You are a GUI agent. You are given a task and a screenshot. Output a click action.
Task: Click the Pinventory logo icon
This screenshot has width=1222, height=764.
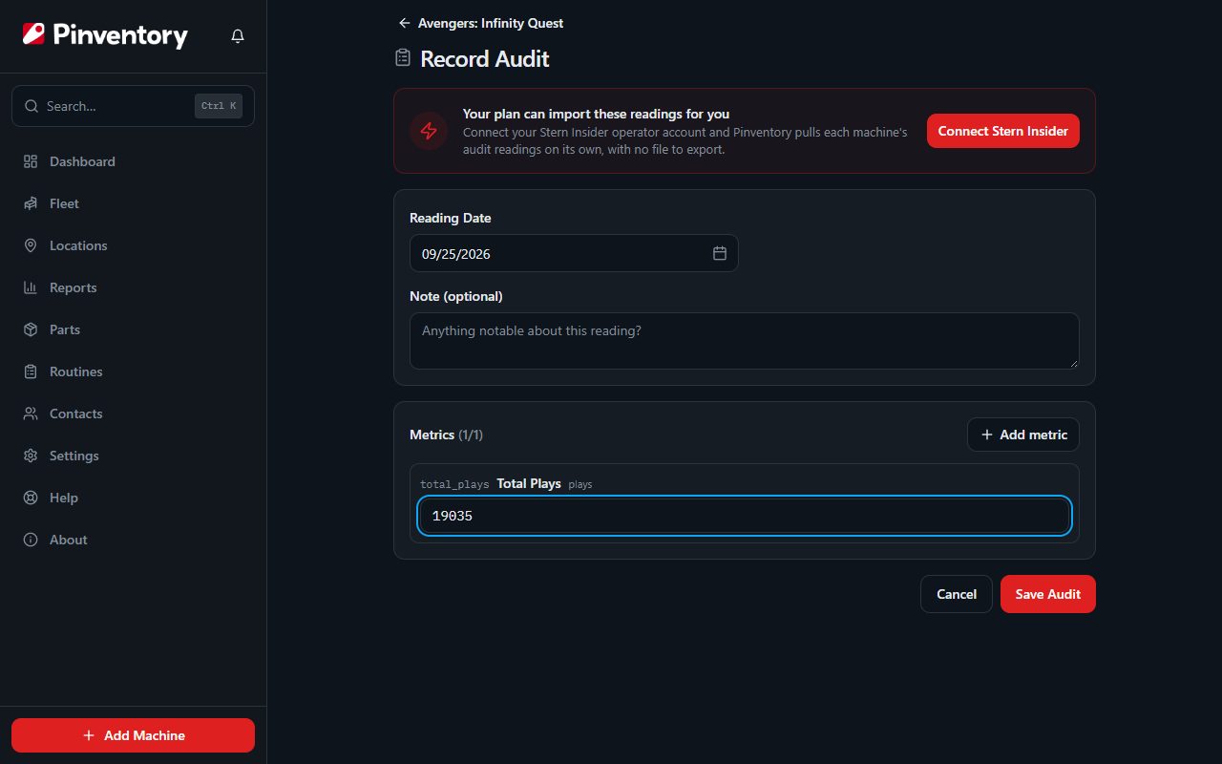(33, 35)
